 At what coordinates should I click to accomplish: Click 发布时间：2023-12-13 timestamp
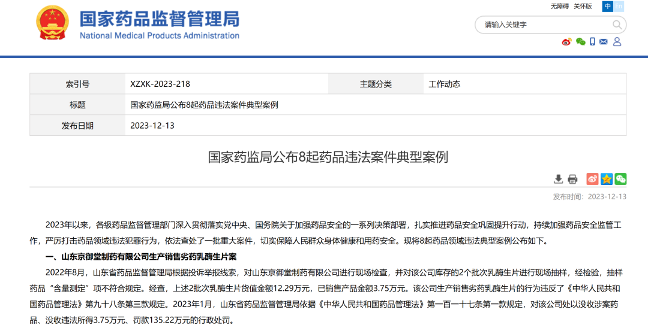(590, 197)
